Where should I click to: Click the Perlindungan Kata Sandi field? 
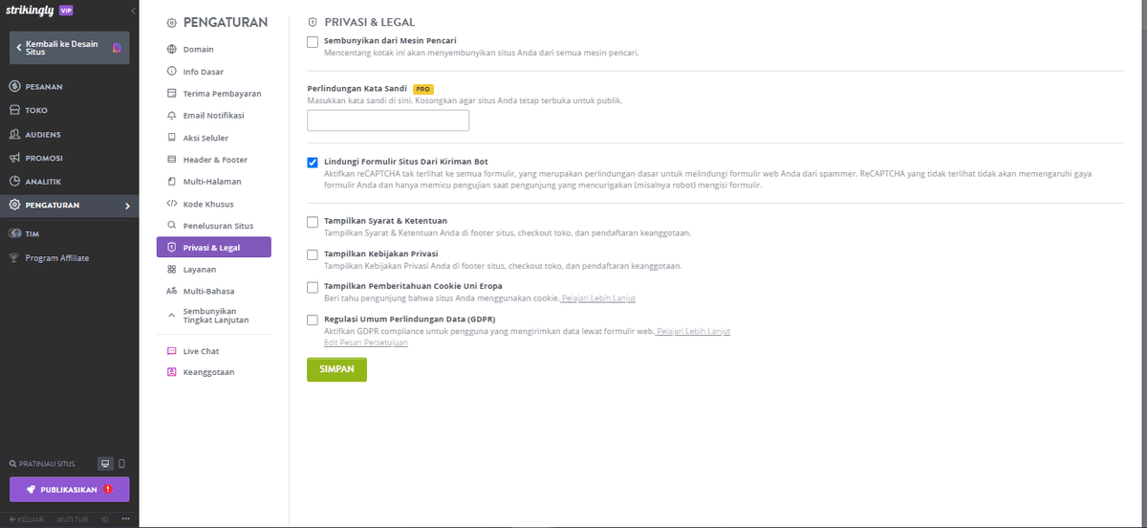(x=388, y=121)
